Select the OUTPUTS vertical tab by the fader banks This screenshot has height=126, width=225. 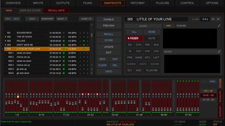point(220,97)
